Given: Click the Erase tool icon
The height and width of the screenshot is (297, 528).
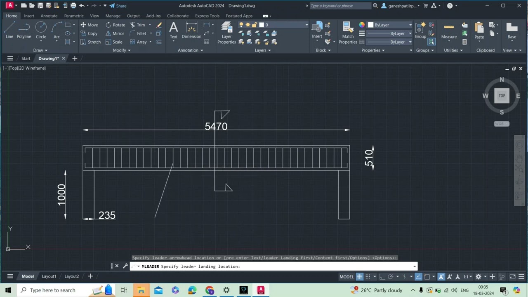Looking at the screenshot, I should click(159, 25).
